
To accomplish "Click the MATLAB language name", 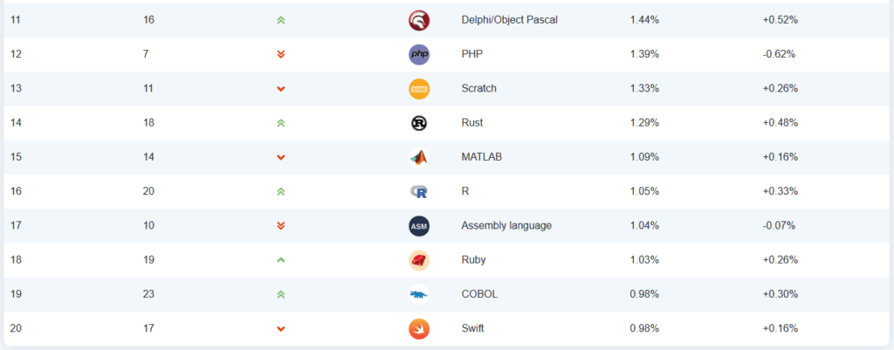I will (481, 157).
